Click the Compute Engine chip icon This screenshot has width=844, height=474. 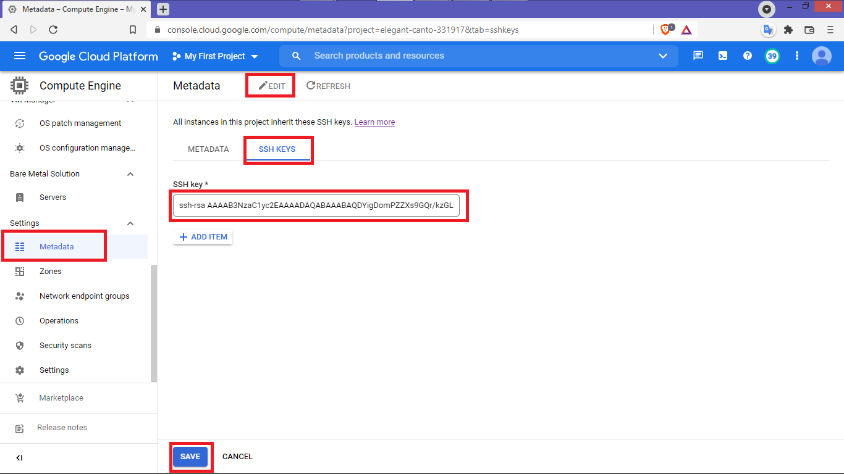point(20,86)
